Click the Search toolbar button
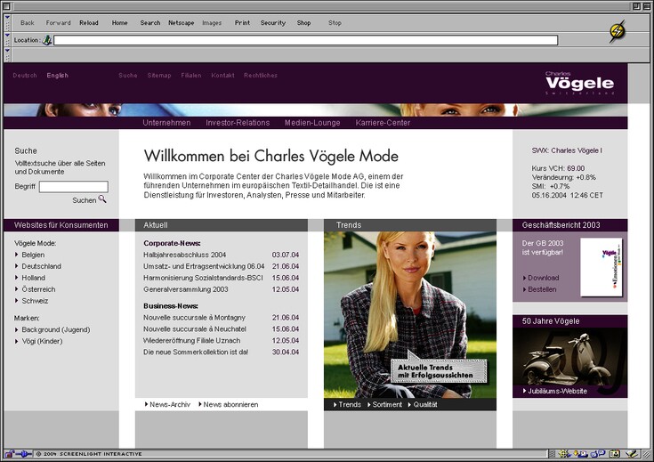 150,23
